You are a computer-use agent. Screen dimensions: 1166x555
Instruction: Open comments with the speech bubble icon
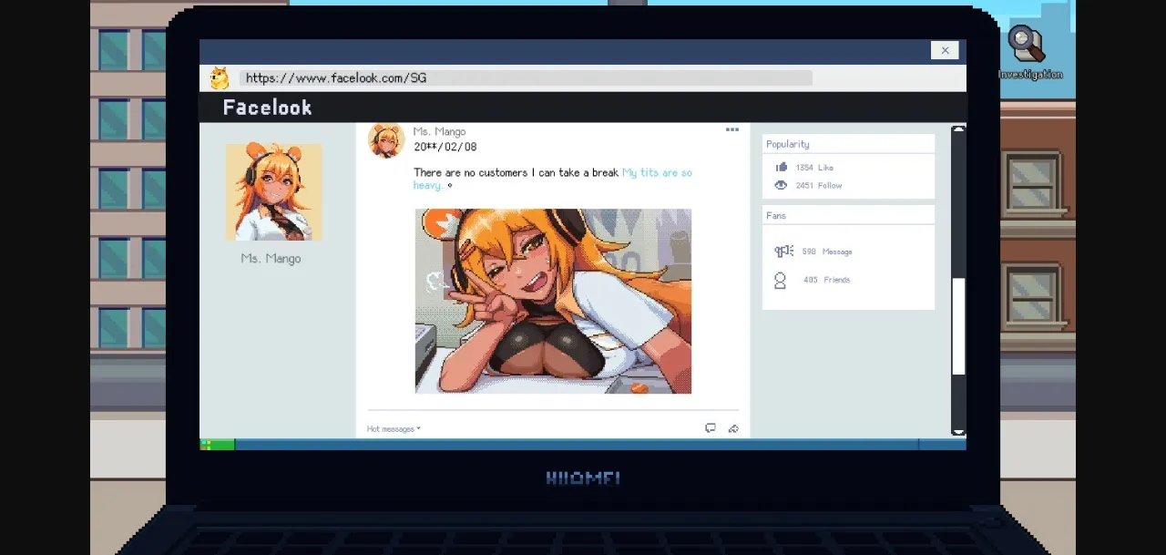click(711, 427)
